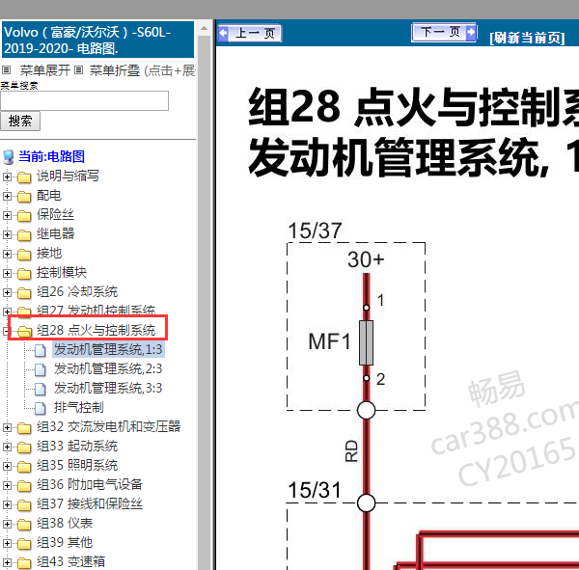Click the 上一页 previous page button

click(250, 33)
